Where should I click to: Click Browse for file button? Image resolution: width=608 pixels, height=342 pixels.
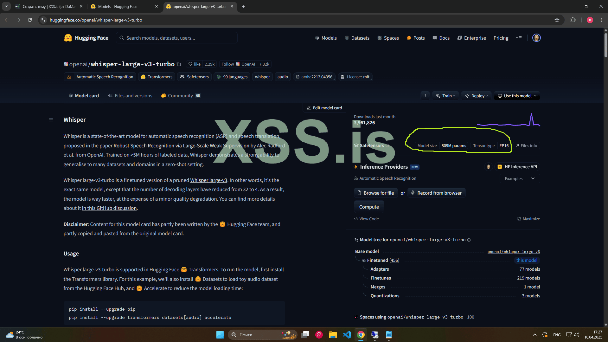(x=376, y=193)
